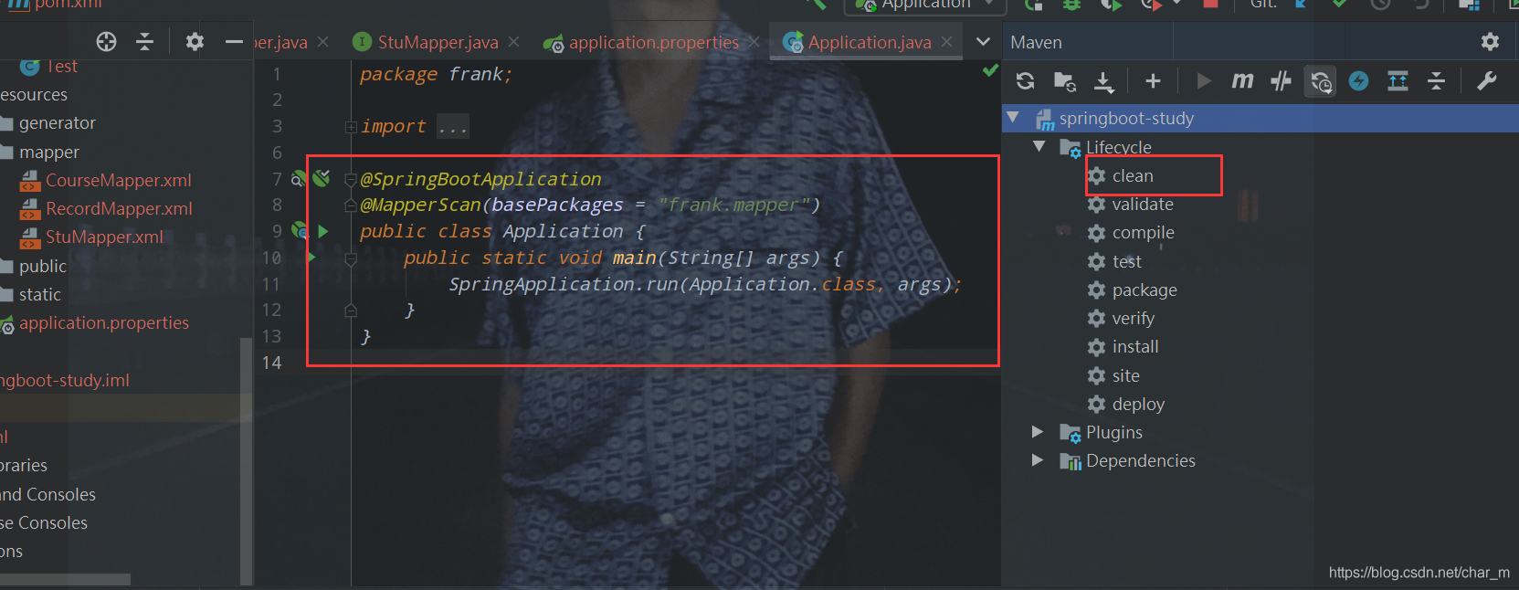Image resolution: width=1519 pixels, height=590 pixels.
Task: Hide the Project tool window
Action: [234, 42]
